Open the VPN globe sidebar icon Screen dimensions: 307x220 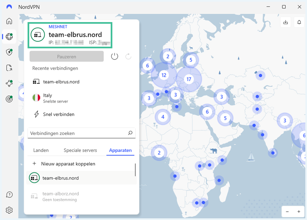coord(9,37)
